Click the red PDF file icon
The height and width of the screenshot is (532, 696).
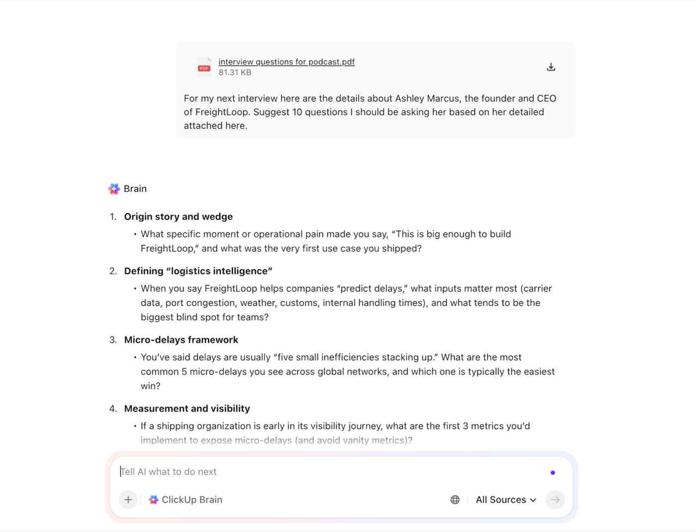pyautogui.click(x=204, y=66)
